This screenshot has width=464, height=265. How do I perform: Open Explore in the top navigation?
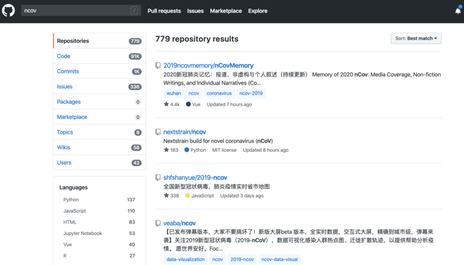click(x=258, y=11)
